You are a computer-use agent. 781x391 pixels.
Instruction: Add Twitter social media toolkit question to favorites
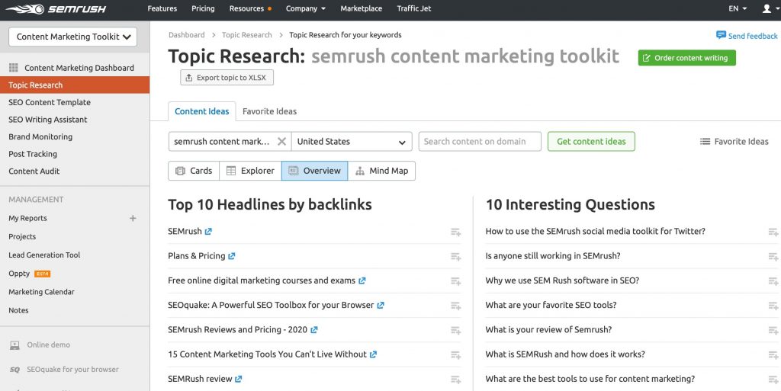click(773, 232)
